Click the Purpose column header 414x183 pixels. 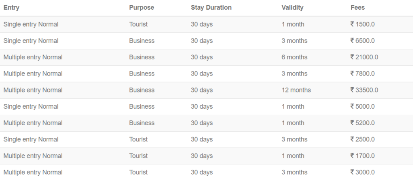point(142,8)
